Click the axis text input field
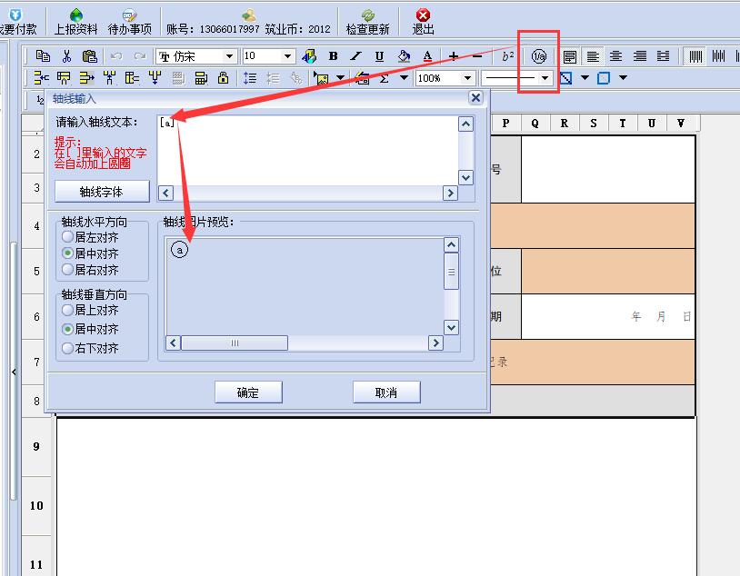 tap(307, 148)
